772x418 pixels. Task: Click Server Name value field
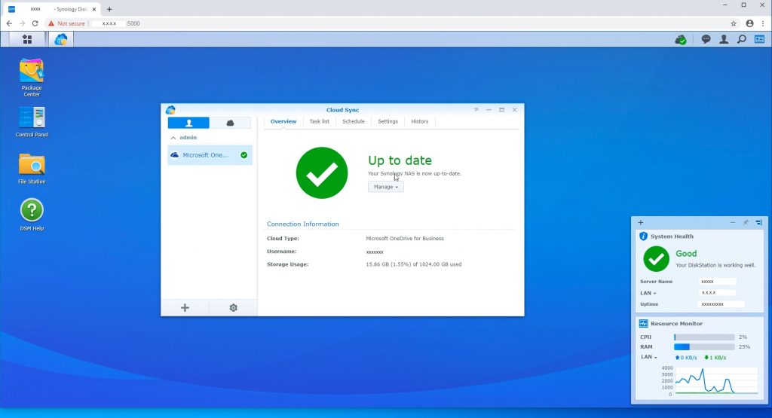click(718, 282)
